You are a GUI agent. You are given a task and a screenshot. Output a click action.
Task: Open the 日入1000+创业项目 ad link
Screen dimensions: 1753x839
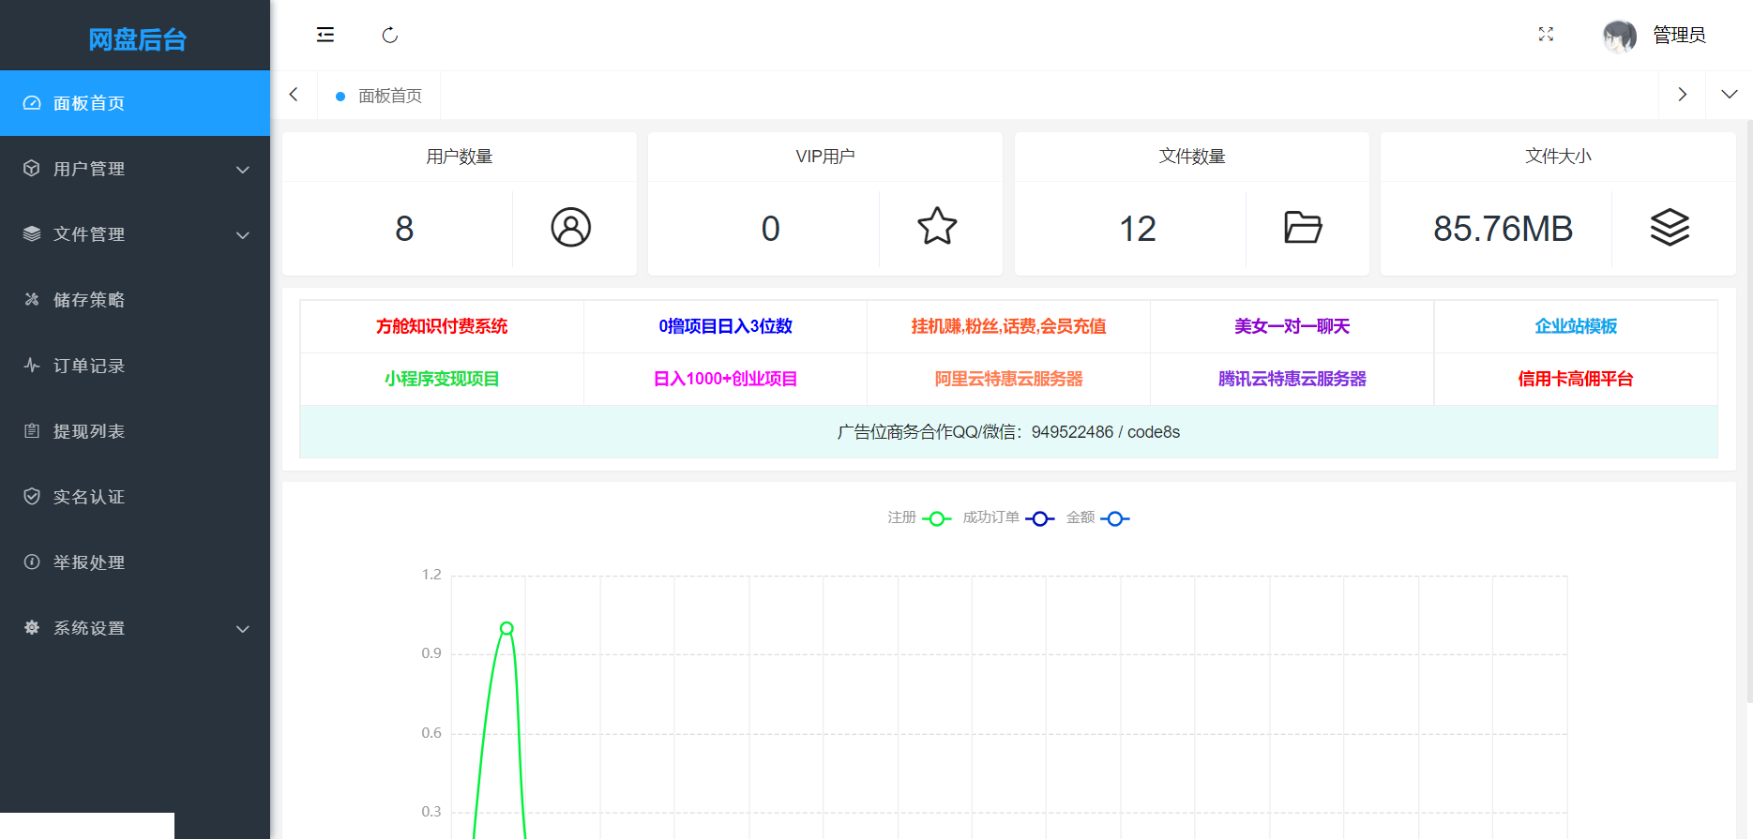pyautogui.click(x=725, y=379)
